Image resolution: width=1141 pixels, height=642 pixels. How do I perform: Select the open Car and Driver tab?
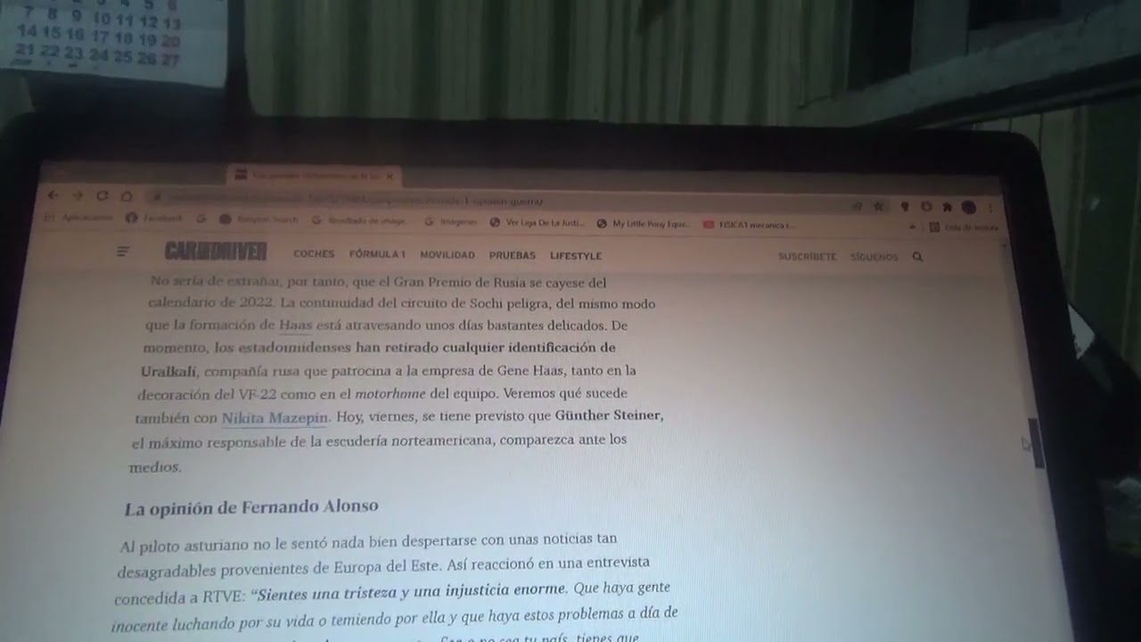click(x=315, y=176)
